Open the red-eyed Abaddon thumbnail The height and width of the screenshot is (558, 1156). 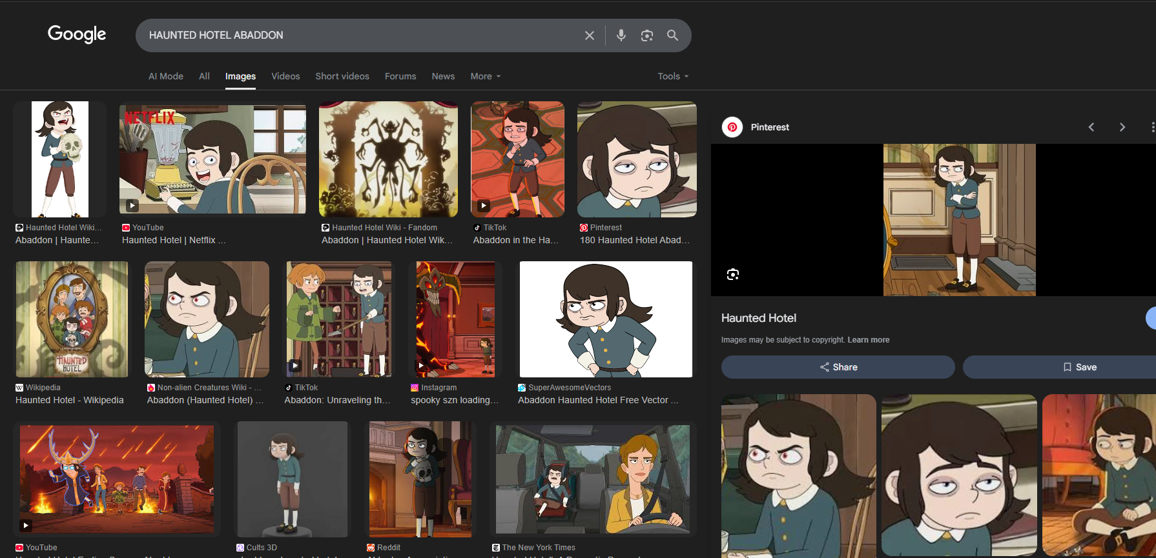click(207, 319)
